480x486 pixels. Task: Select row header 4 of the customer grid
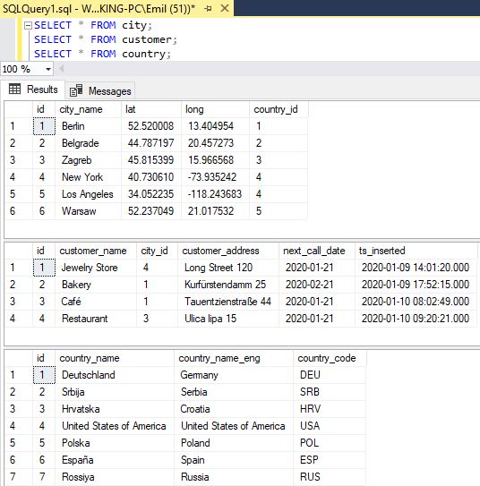(x=19, y=319)
